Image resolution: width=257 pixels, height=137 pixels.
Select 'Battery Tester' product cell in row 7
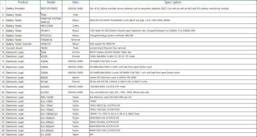click(23, 40)
